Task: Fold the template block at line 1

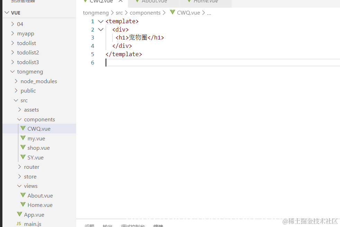Action: coord(101,21)
